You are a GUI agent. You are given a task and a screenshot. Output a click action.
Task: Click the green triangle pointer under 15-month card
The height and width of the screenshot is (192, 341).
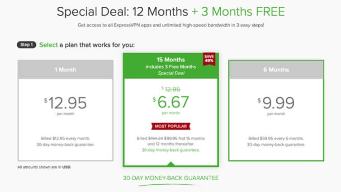tap(170, 164)
